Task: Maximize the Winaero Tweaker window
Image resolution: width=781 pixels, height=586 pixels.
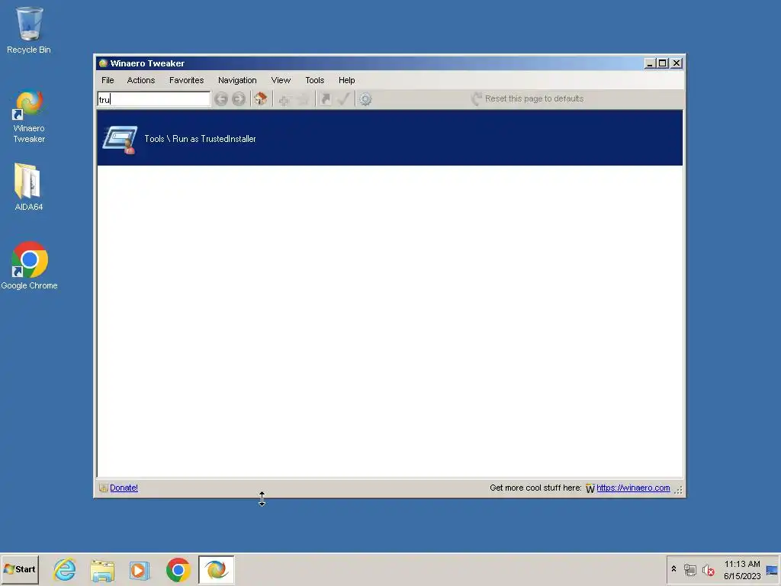Action: tap(663, 63)
